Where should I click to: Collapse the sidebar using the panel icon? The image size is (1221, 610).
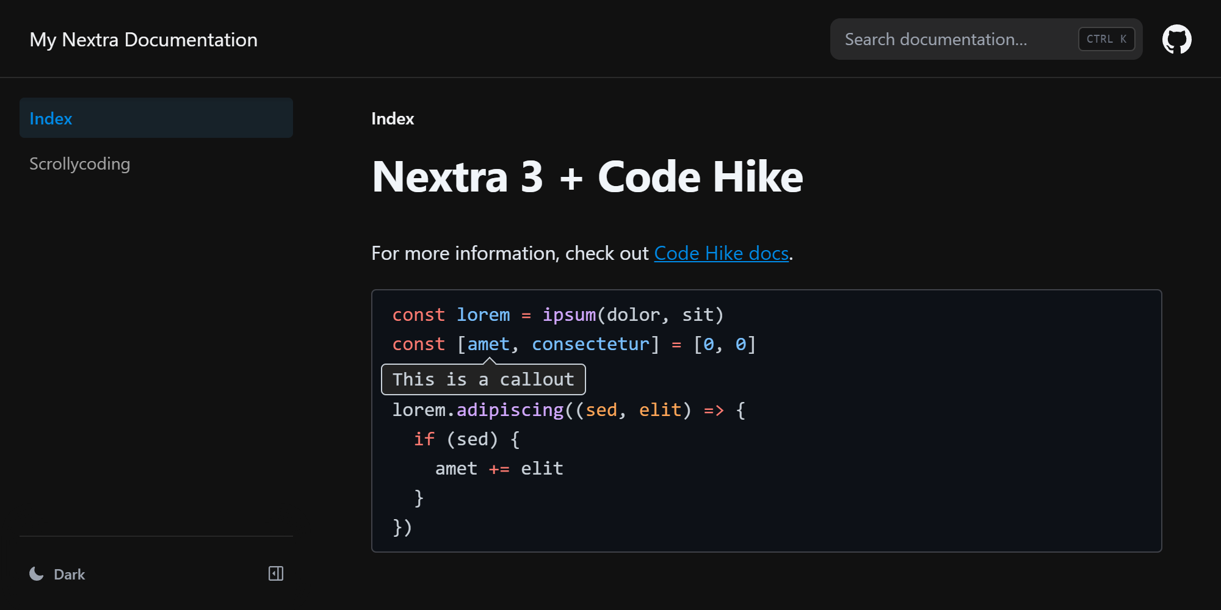(x=276, y=573)
